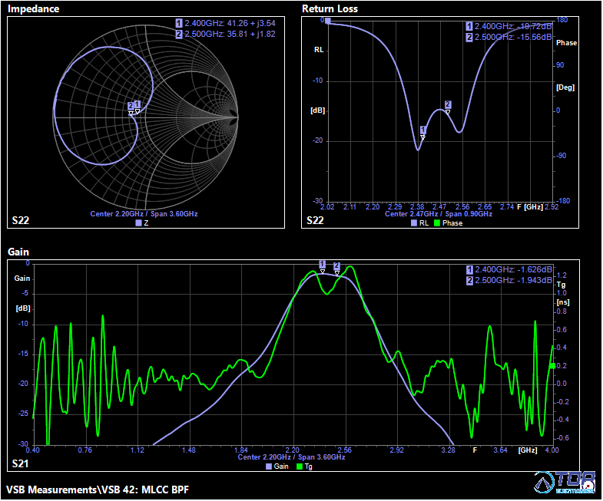Click marker 1 on the Smith chart
The image size is (603, 501).
click(x=137, y=105)
